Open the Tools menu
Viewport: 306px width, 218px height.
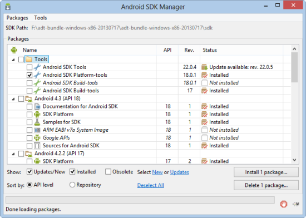(x=41, y=18)
